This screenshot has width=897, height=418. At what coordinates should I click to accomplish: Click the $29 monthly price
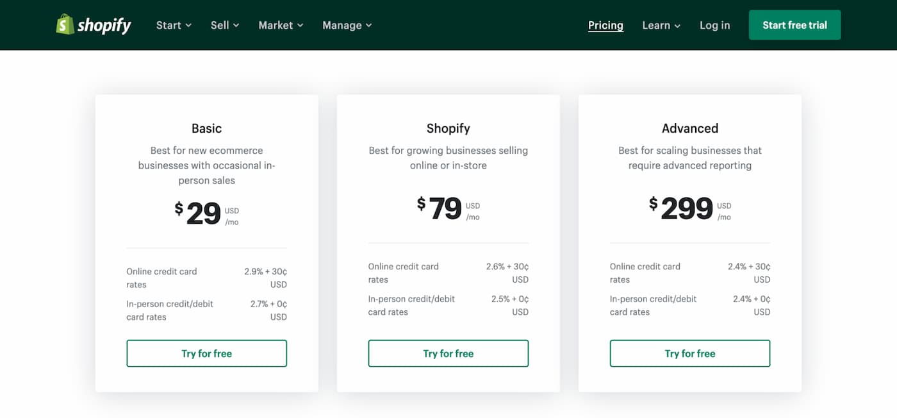coord(199,212)
